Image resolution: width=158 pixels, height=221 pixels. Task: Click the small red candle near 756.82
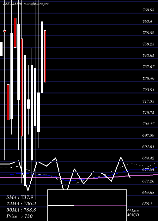5,31
